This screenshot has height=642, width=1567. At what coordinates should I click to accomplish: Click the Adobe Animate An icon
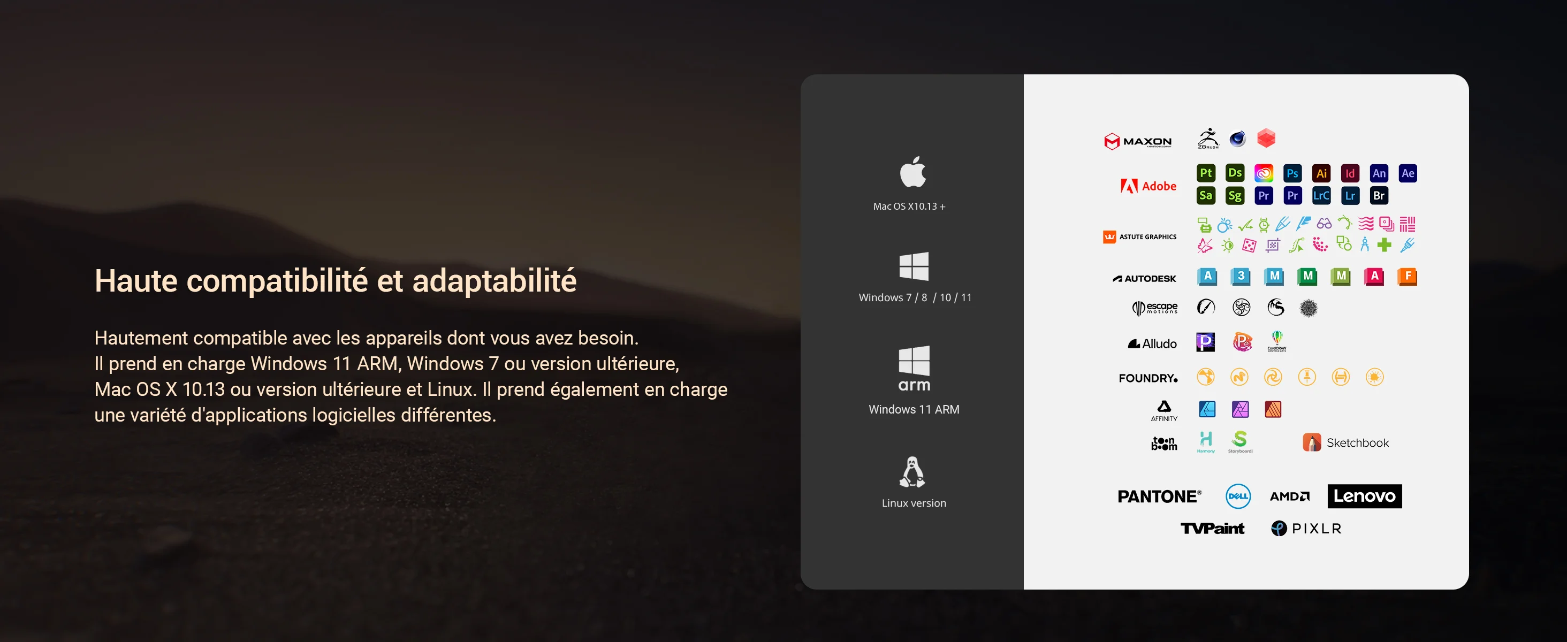[x=1379, y=173]
